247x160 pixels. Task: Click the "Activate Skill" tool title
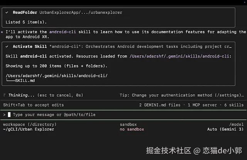30,46
